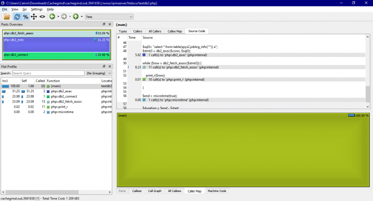Toggle Relative to Parent arrows icon
Image resolution: width=373 pixels, height=201 pixels.
34,16
